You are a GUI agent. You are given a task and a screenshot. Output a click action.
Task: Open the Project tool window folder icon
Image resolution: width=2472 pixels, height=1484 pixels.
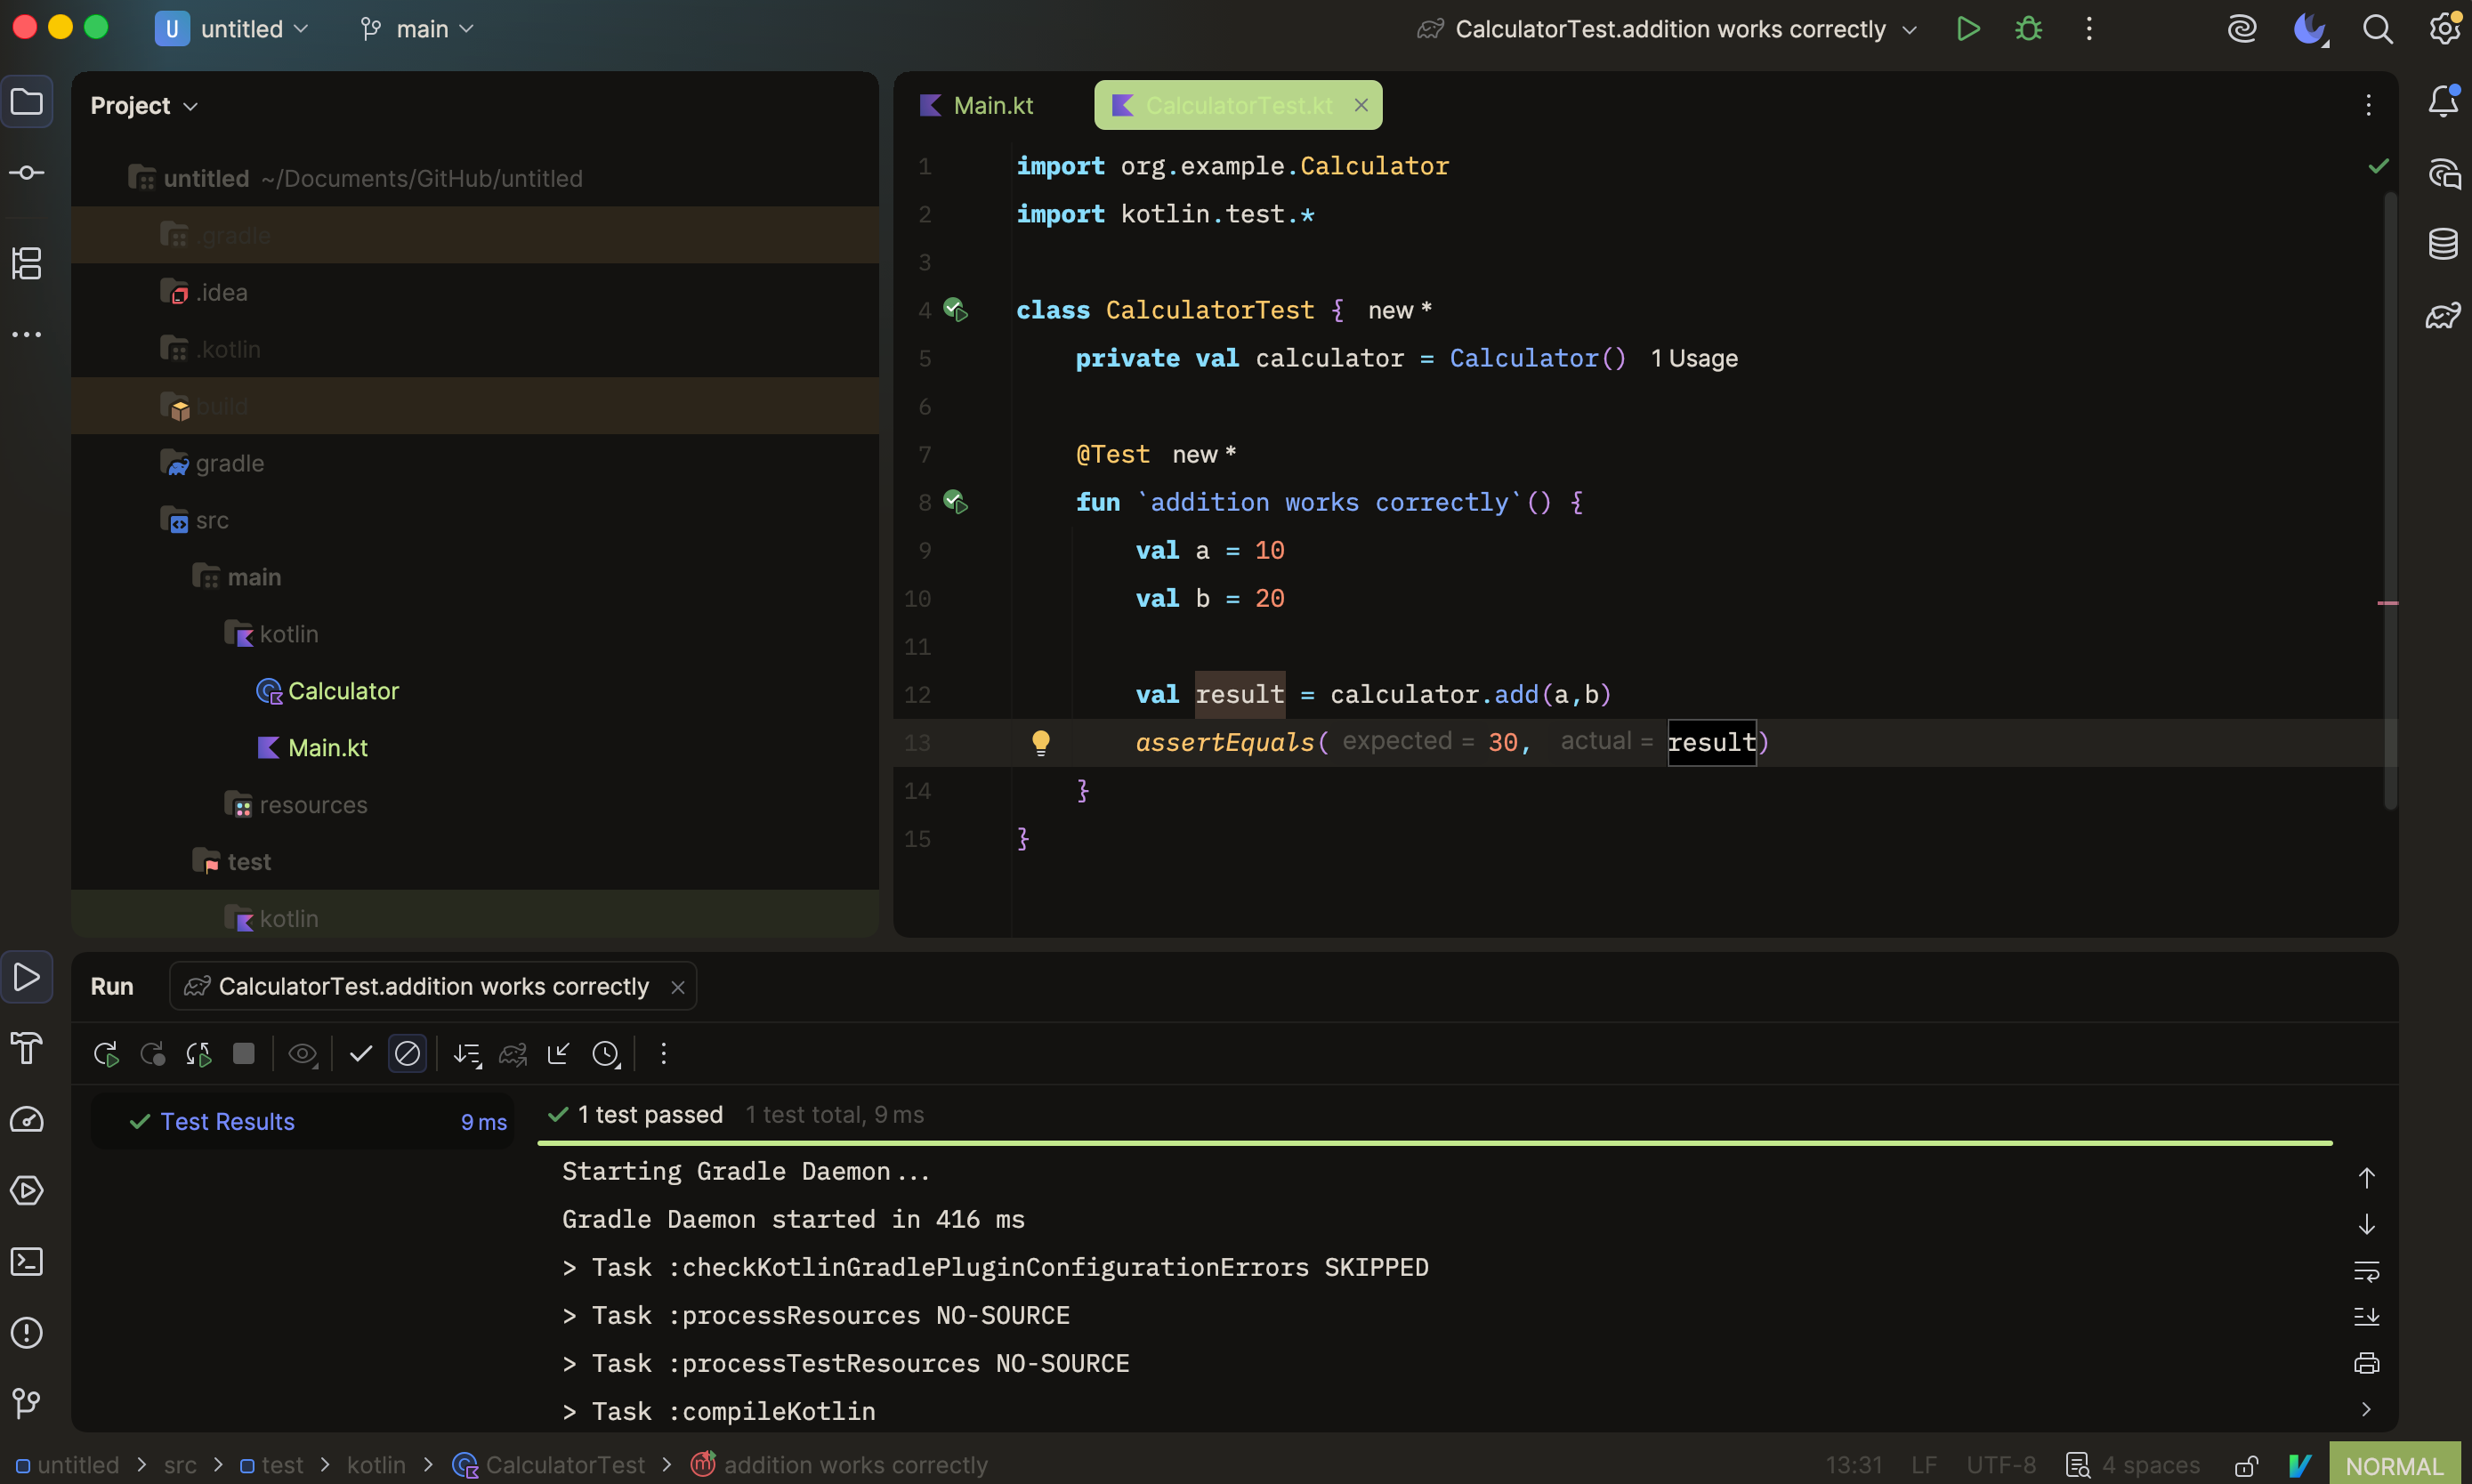coord(27,102)
